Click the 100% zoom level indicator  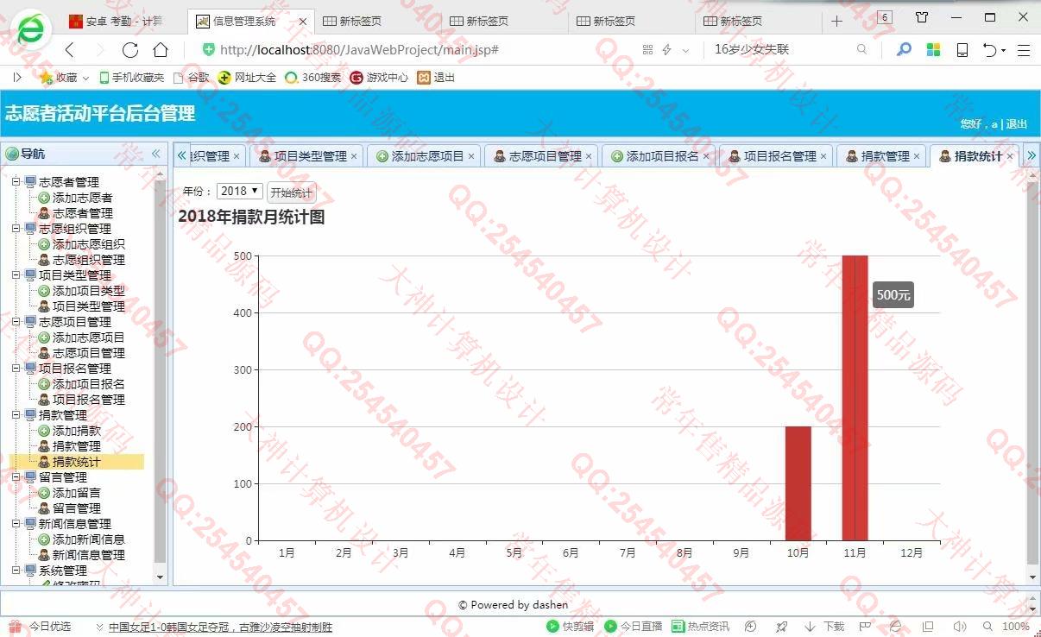pyautogui.click(x=1015, y=627)
